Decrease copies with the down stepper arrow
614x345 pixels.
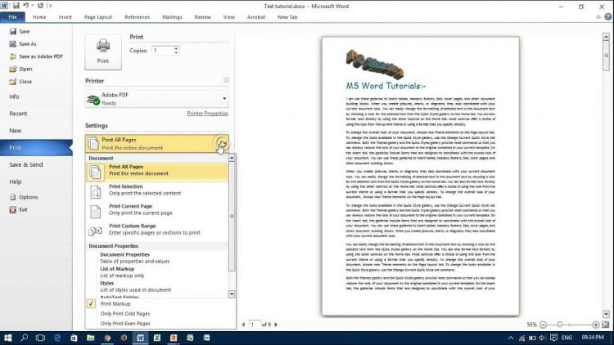click(x=176, y=53)
